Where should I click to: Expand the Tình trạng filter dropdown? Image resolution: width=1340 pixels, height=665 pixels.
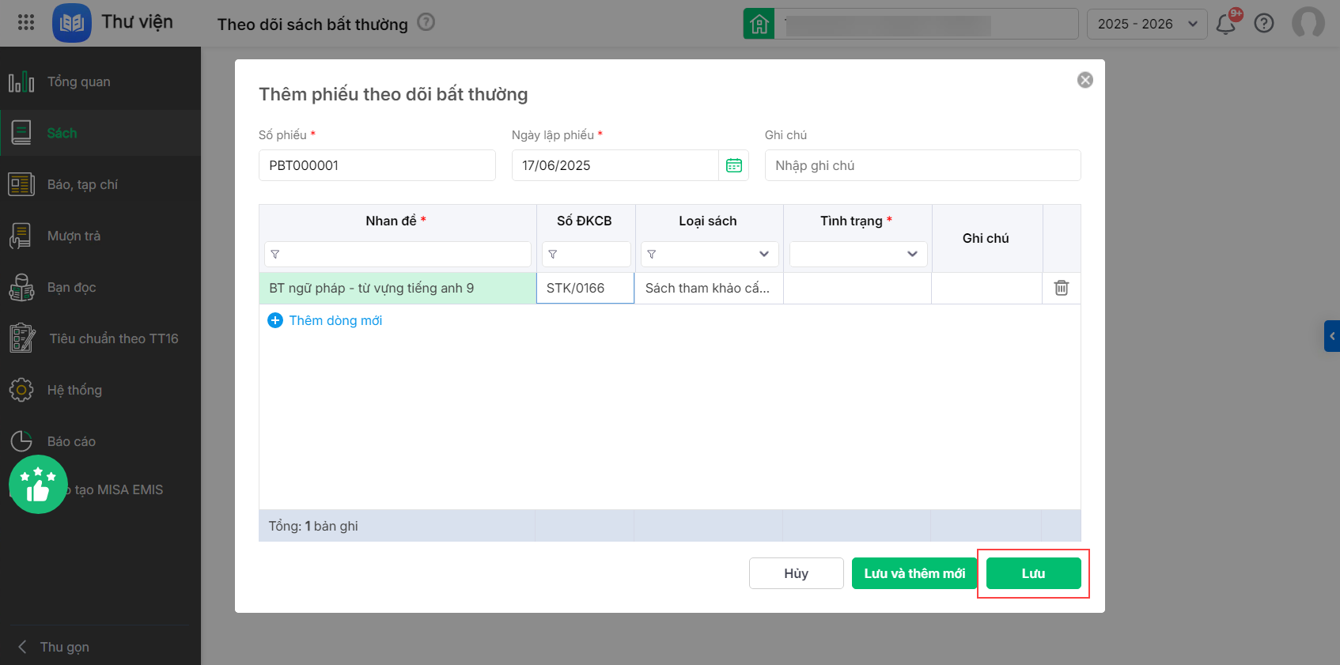858,254
